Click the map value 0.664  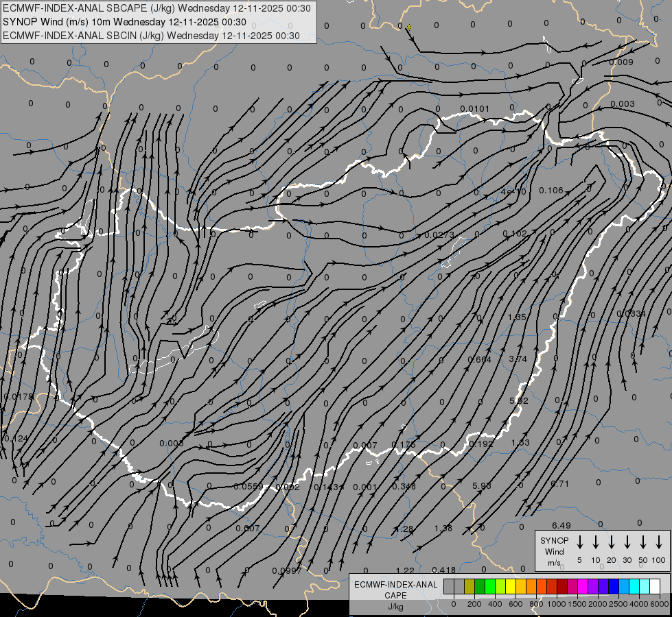480,359
